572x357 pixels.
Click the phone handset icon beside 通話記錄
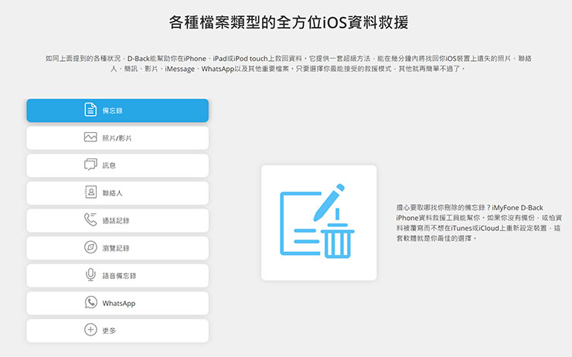[x=90, y=219]
